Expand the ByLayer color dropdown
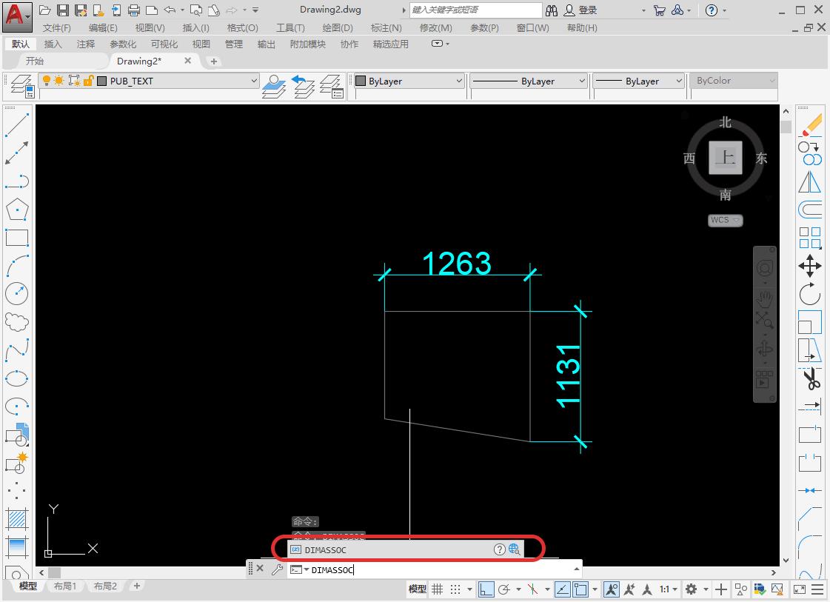830x602 pixels. point(409,81)
